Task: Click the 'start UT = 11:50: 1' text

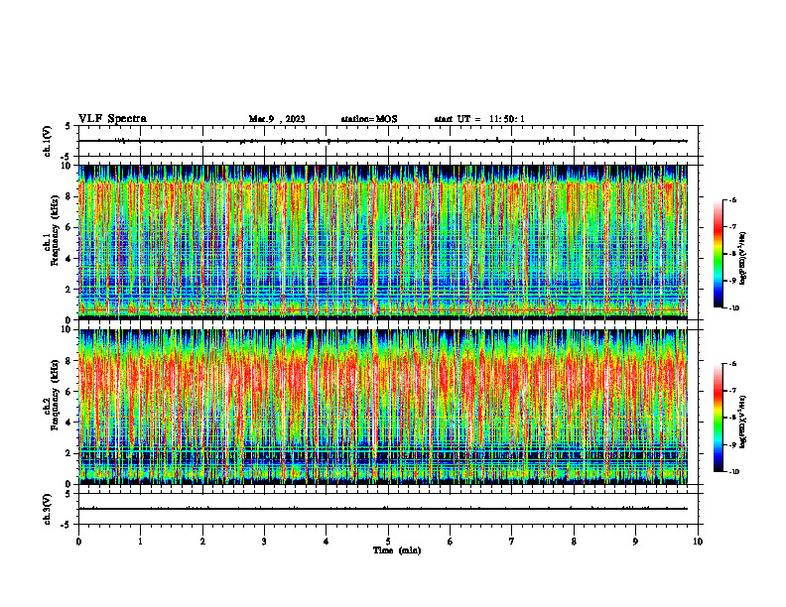Action: 479,119
